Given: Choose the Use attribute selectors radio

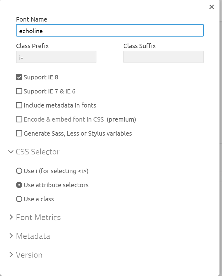Looking at the screenshot, I should [x=19, y=185].
